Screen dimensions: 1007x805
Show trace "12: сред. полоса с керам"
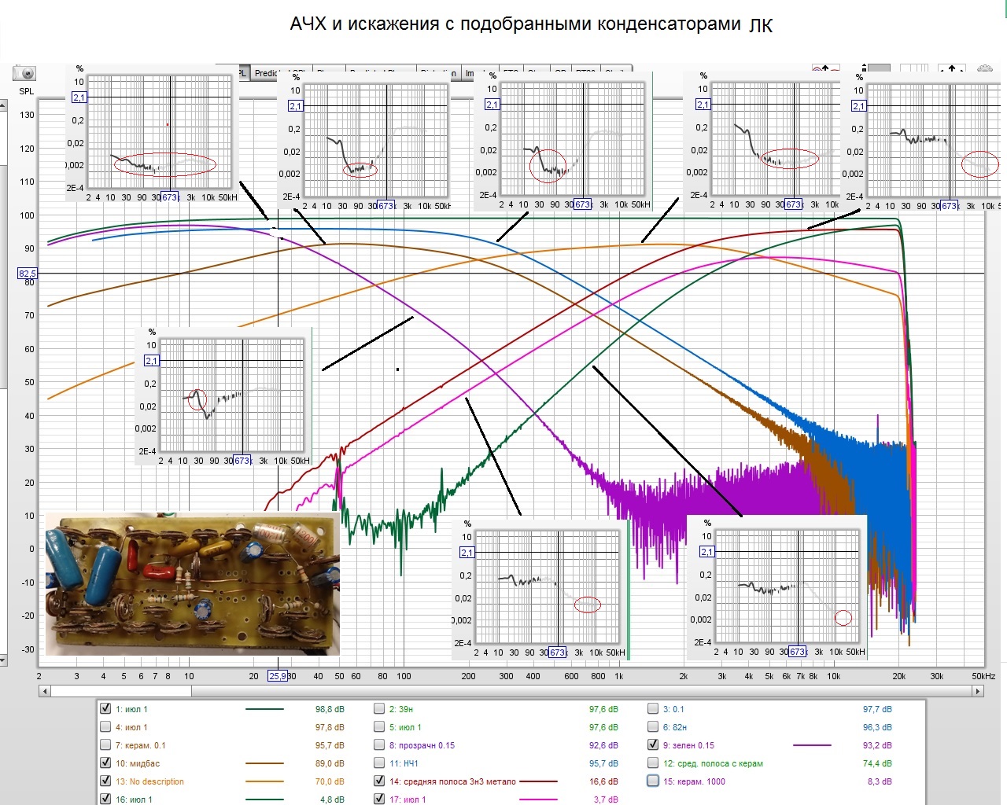click(653, 763)
